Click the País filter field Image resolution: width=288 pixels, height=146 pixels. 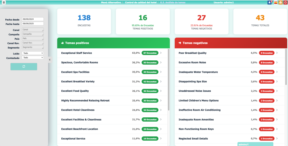point(33,38)
